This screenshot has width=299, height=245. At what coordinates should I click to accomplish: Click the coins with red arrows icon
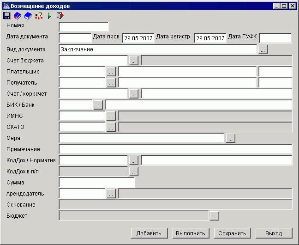point(39,16)
